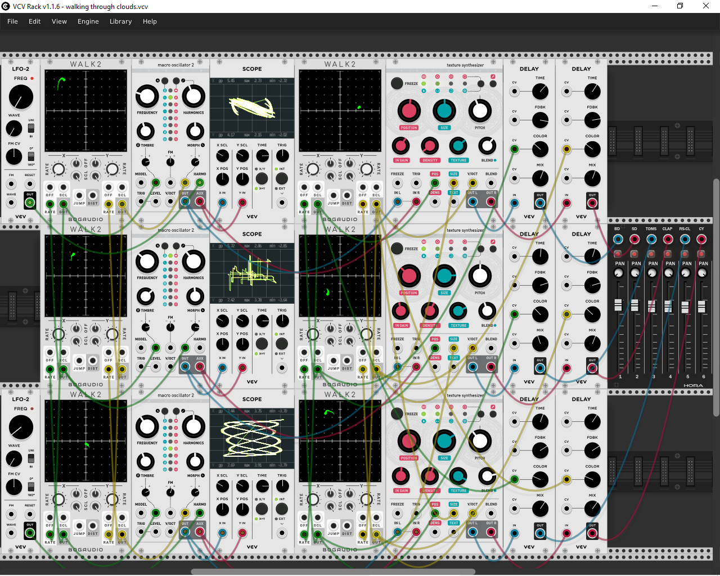Viewport: 720px width, 576px height.
Task: Click TRIG knob on middle SCOPE module
Action: click(282, 321)
